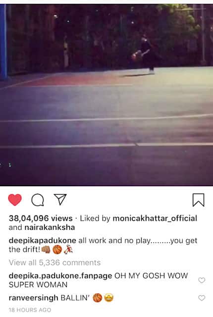Like deepika.padukone.fanpage's comment heart
This screenshot has width=213, height=317.
click(202, 280)
